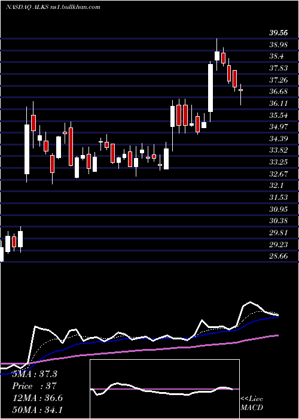Click the 32.1 price axis label

click(276, 186)
